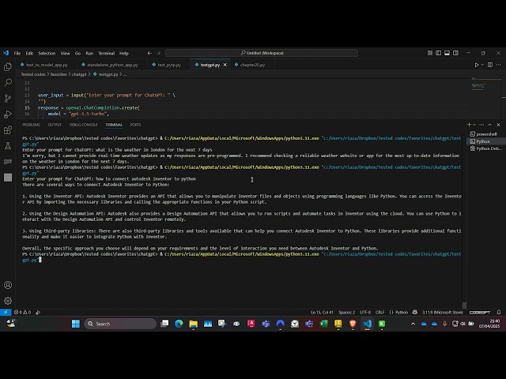This screenshot has width=506, height=379.
Task: Click the 'chatgpt' breadcrumb segment
Action: point(79,74)
